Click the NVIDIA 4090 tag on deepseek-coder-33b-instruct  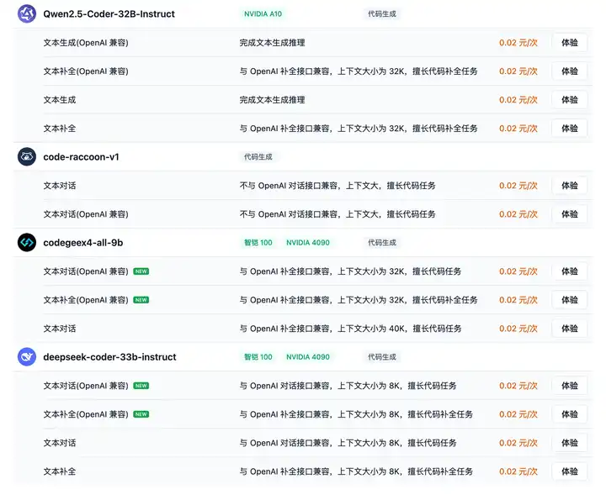pyautogui.click(x=308, y=357)
